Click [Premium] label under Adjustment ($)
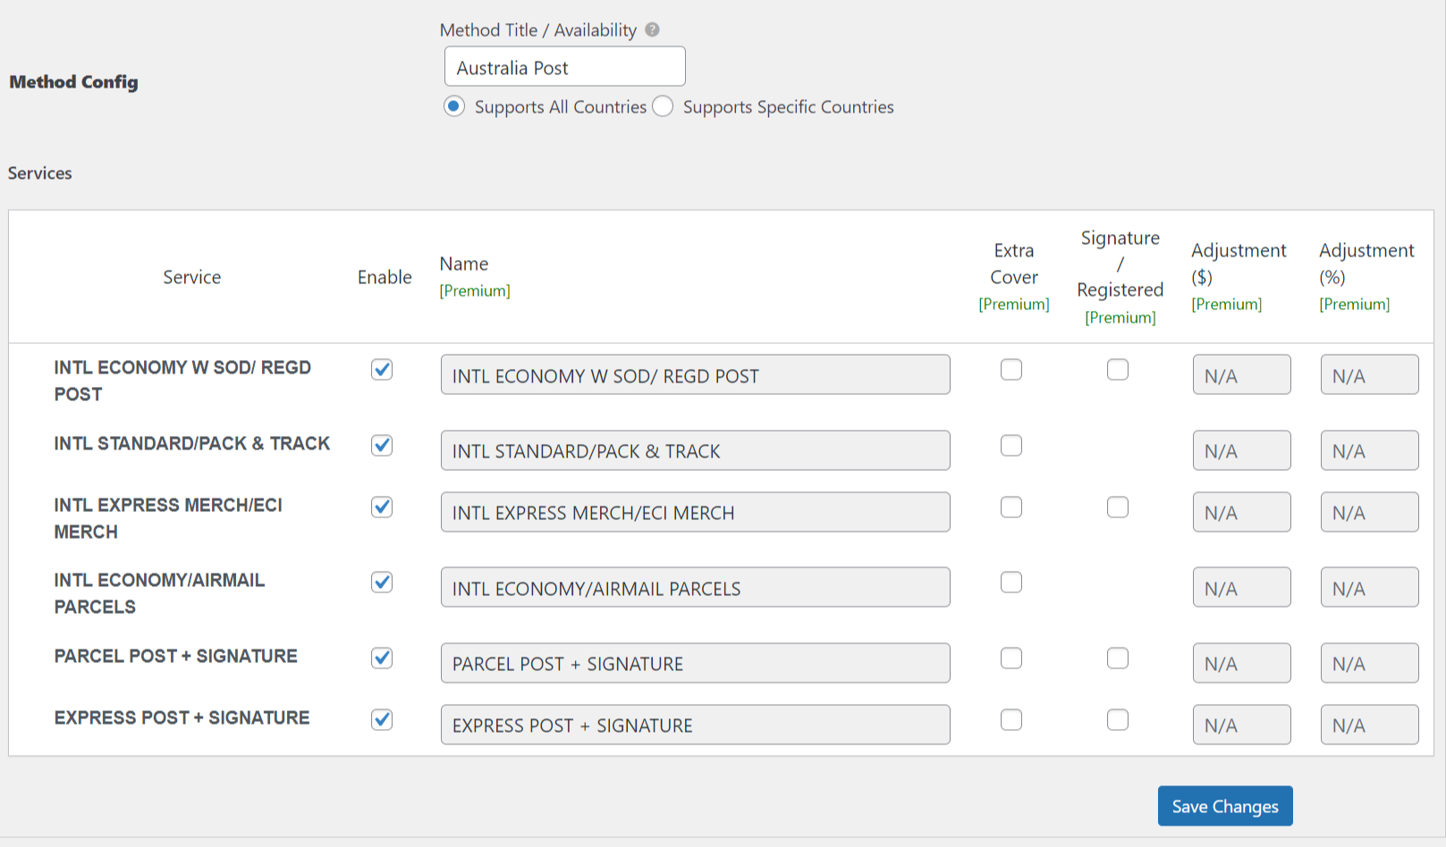The width and height of the screenshot is (1446, 847). click(1227, 305)
